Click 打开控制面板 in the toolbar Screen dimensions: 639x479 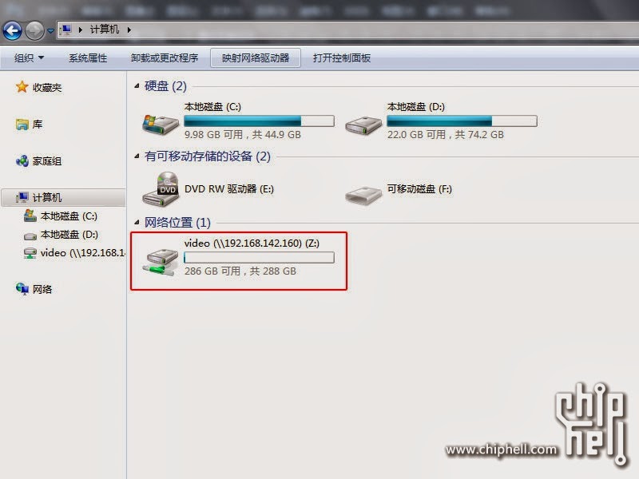click(342, 57)
